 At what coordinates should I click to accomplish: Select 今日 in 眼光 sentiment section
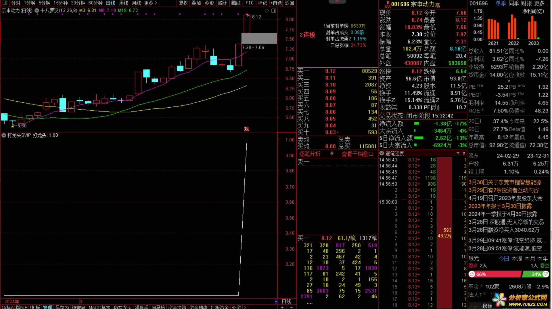coord(504,259)
